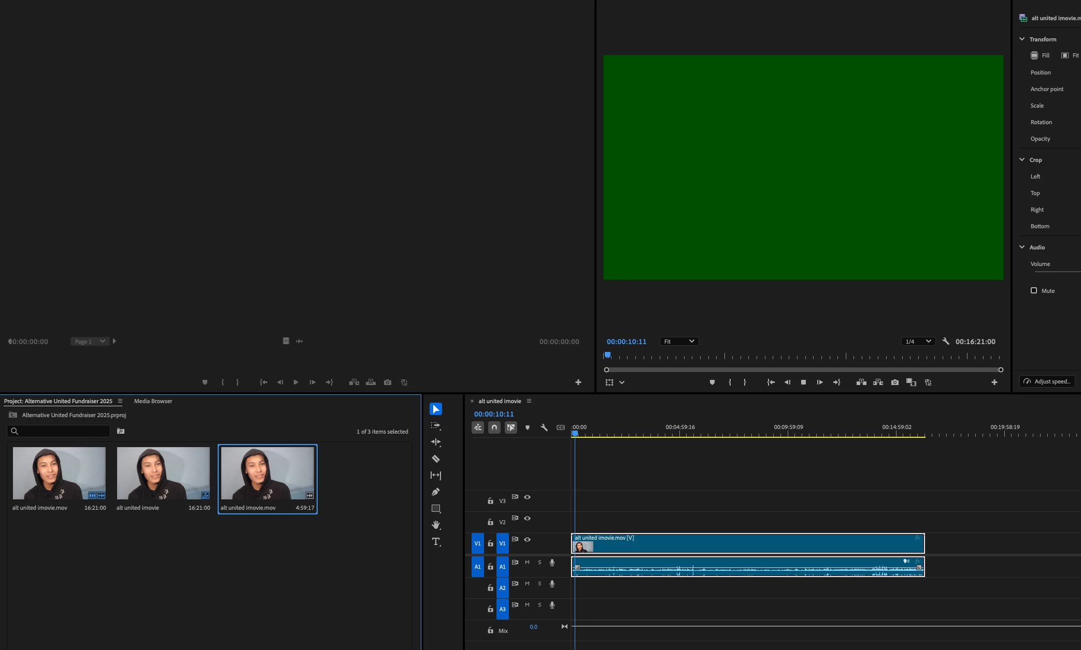This screenshot has height=650, width=1081.
Task: Select the Type tool
Action: tap(436, 541)
